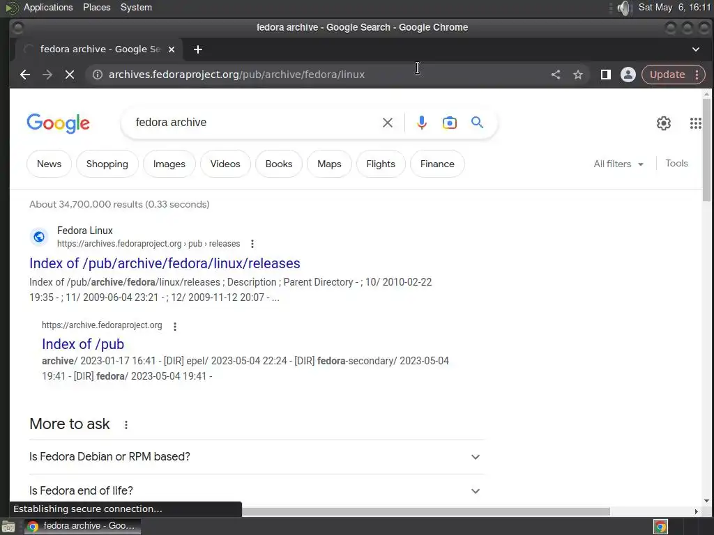Open the Places menu

coord(96,7)
